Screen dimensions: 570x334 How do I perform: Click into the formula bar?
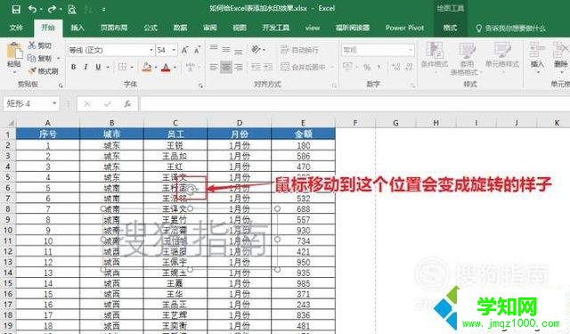(x=354, y=104)
